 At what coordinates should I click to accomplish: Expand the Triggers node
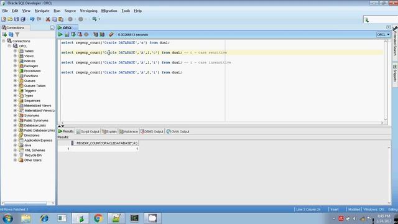(x=15, y=91)
